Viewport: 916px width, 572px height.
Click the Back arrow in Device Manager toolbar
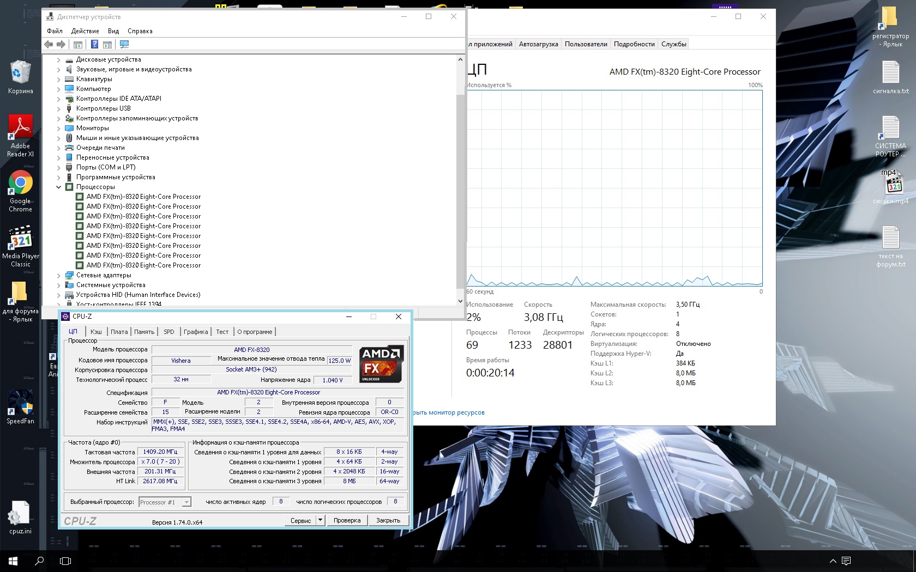coord(49,45)
